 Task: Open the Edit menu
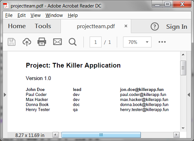(21, 15)
